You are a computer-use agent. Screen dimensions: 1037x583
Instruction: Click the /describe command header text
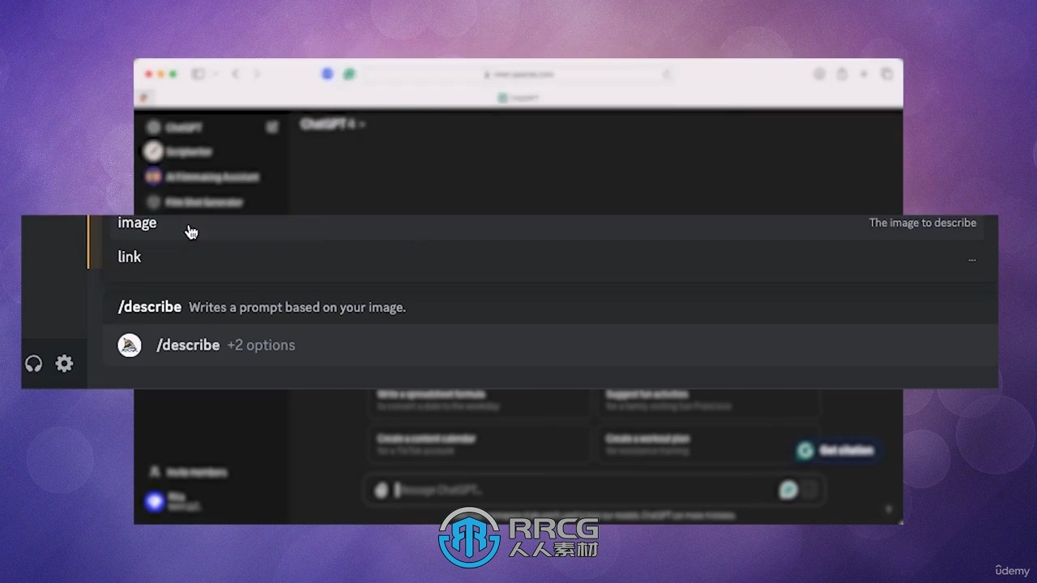click(150, 307)
